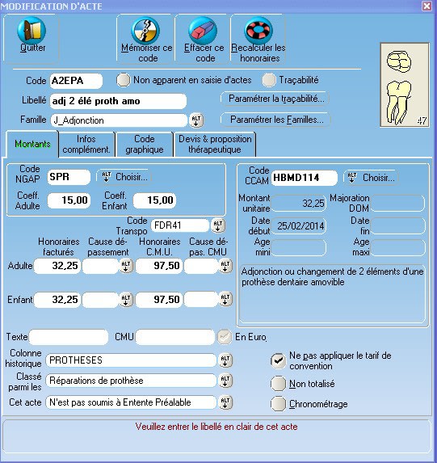Click Enfant Honoraires facturés field
Screen dimensions: 437x463
click(x=57, y=300)
